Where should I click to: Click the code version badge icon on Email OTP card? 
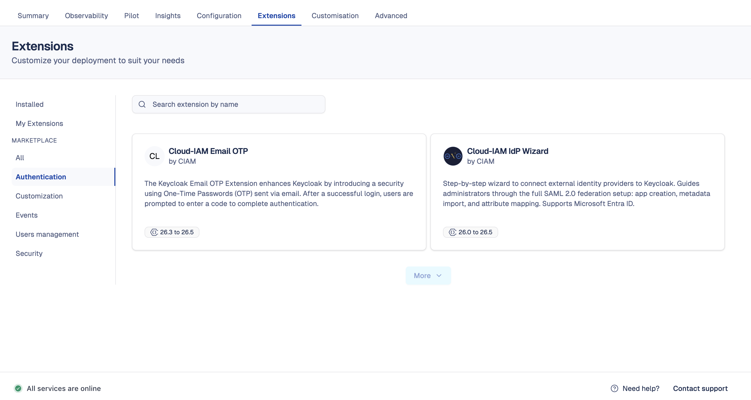(x=154, y=232)
